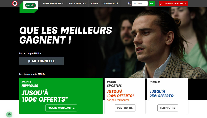Viewport: 207px width, 118px height.
Task: Focus the N° Client input field
Action: [x=140, y=3]
